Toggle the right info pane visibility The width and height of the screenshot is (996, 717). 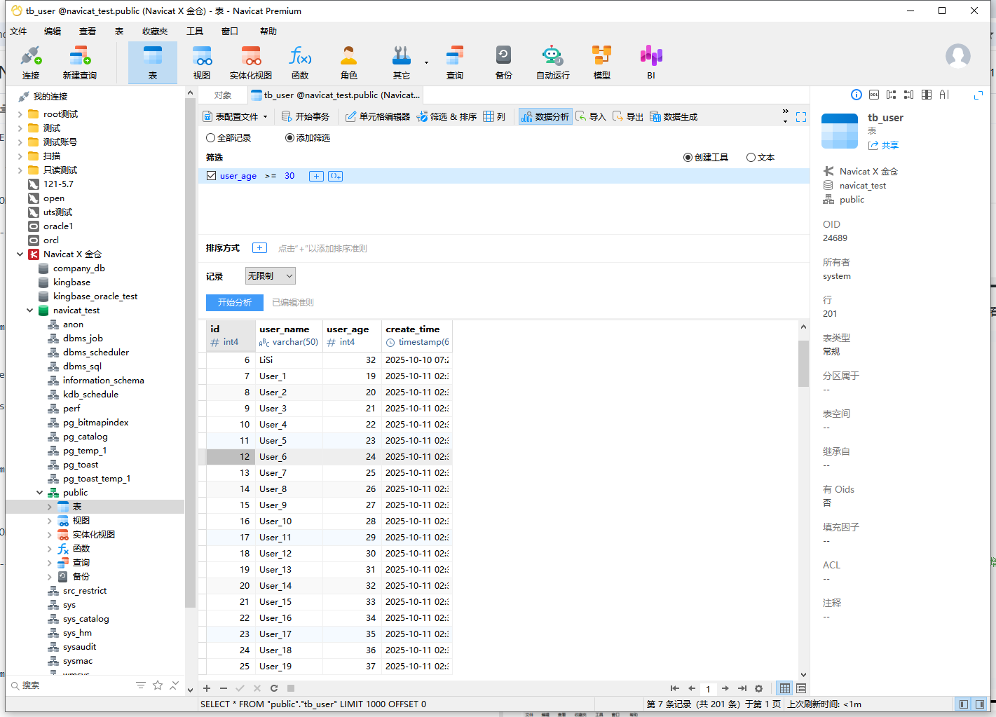[979, 704]
